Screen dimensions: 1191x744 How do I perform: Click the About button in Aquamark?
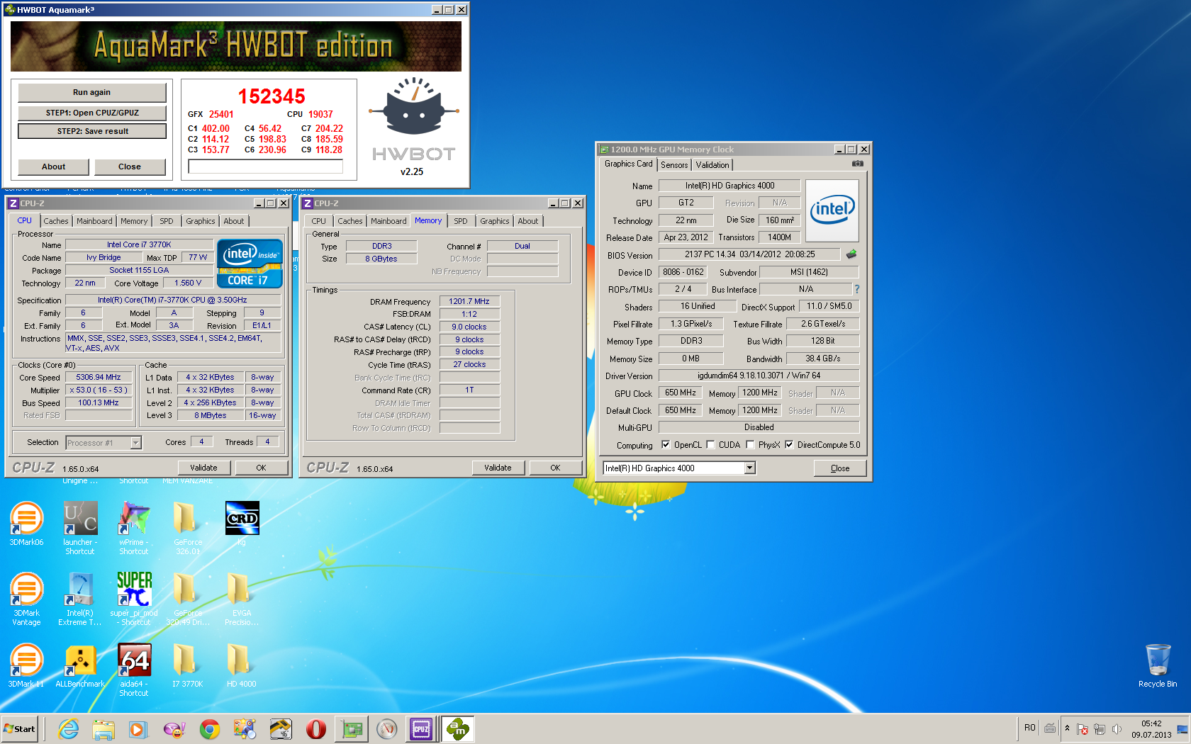coord(53,167)
